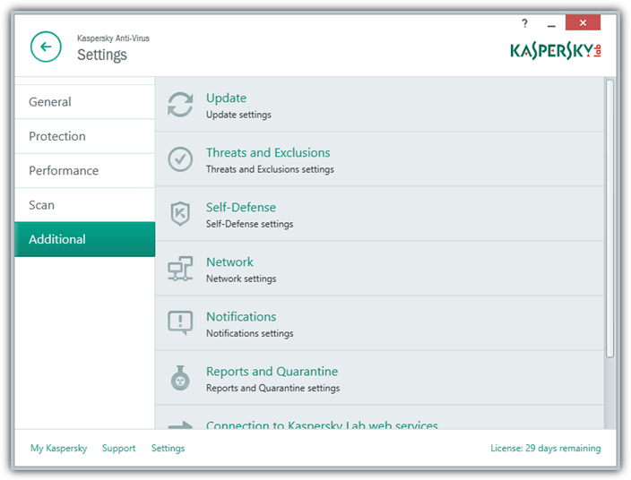This screenshot has height=480, width=631.
Task: Click the Threats and Exclusions checkmark icon
Action: 180,159
